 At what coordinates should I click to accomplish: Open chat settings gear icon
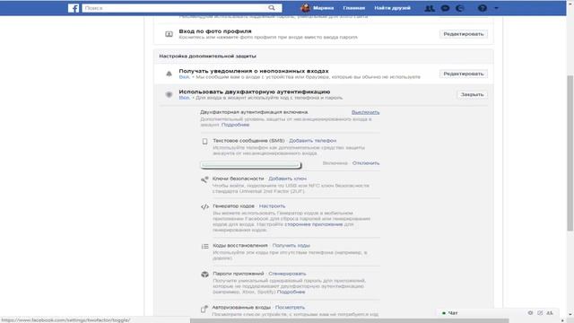click(530, 313)
